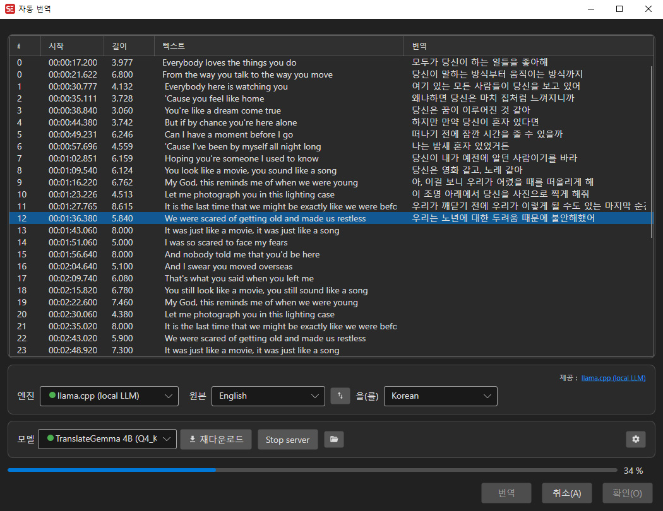This screenshot has width=663, height=511.
Task: Select row 23 starting at 00:02:48.920
Action: coord(330,351)
